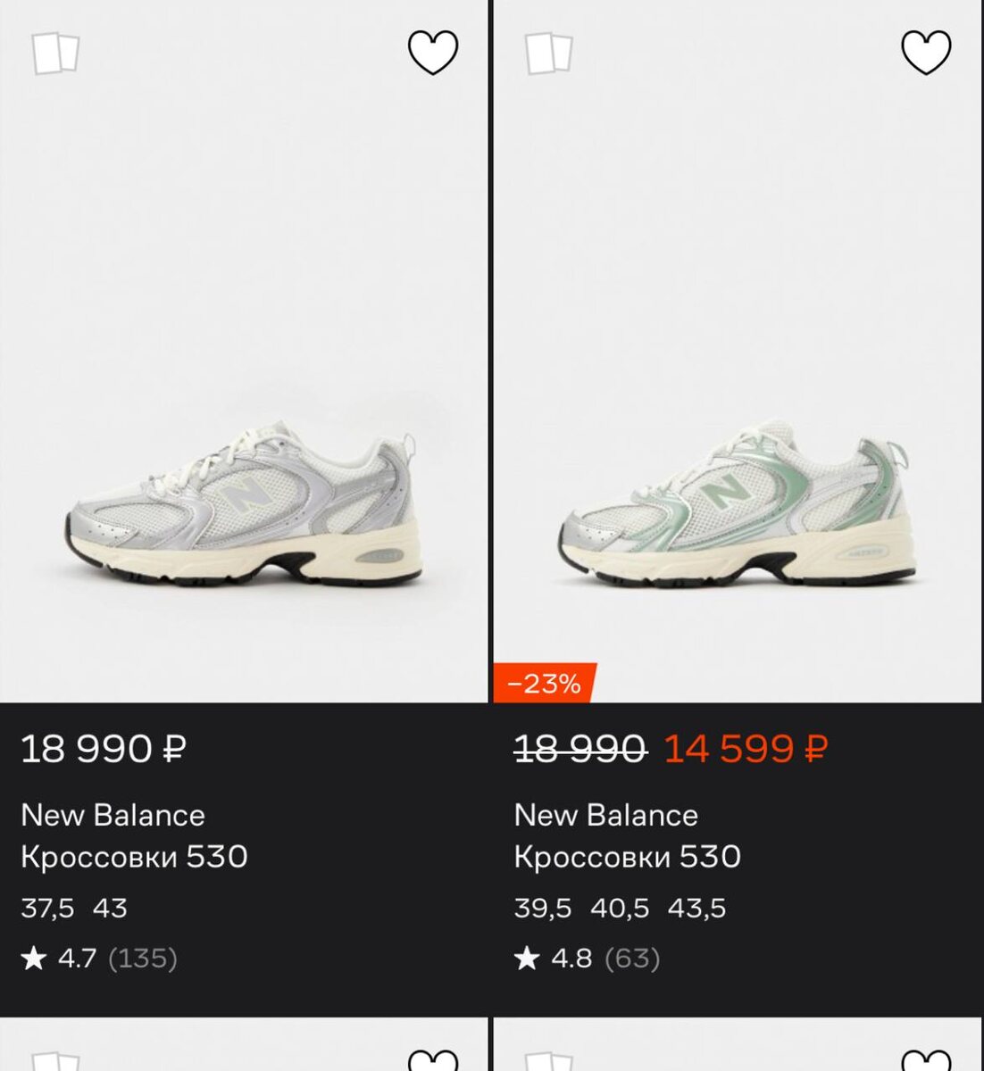The height and width of the screenshot is (1071, 984).
Task: Click the −23% discount badge
Action: click(544, 684)
